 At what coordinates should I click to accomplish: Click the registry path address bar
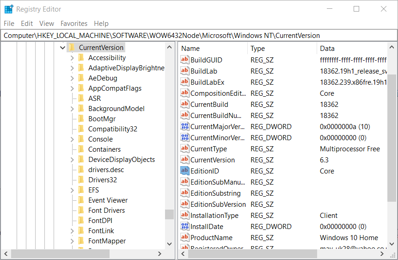click(x=199, y=36)
